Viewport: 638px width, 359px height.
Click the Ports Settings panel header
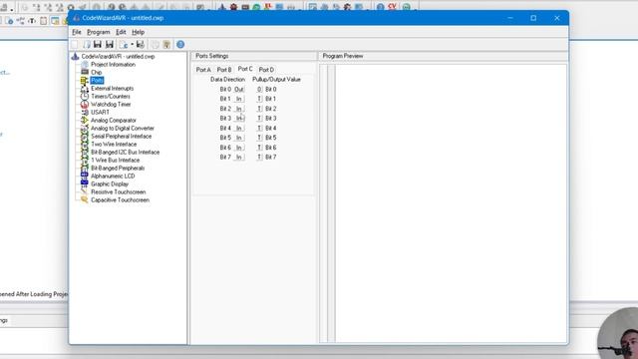(x=253, y=56)
